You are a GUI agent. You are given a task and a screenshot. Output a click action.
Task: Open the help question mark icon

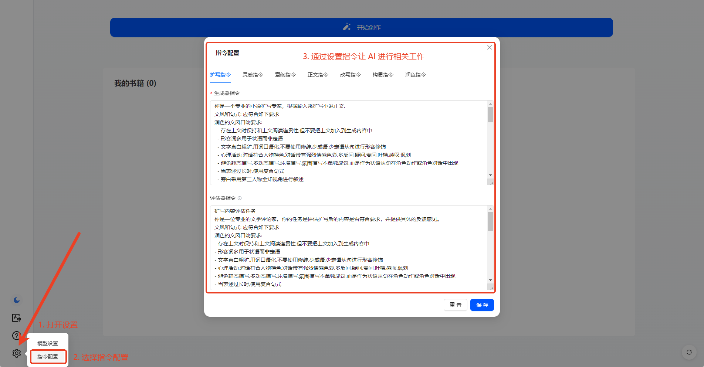coord(17,336)
